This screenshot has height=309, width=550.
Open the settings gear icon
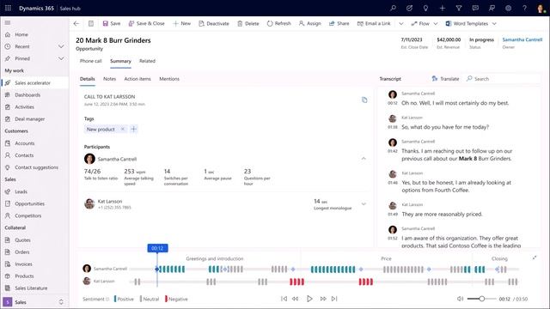508,8
